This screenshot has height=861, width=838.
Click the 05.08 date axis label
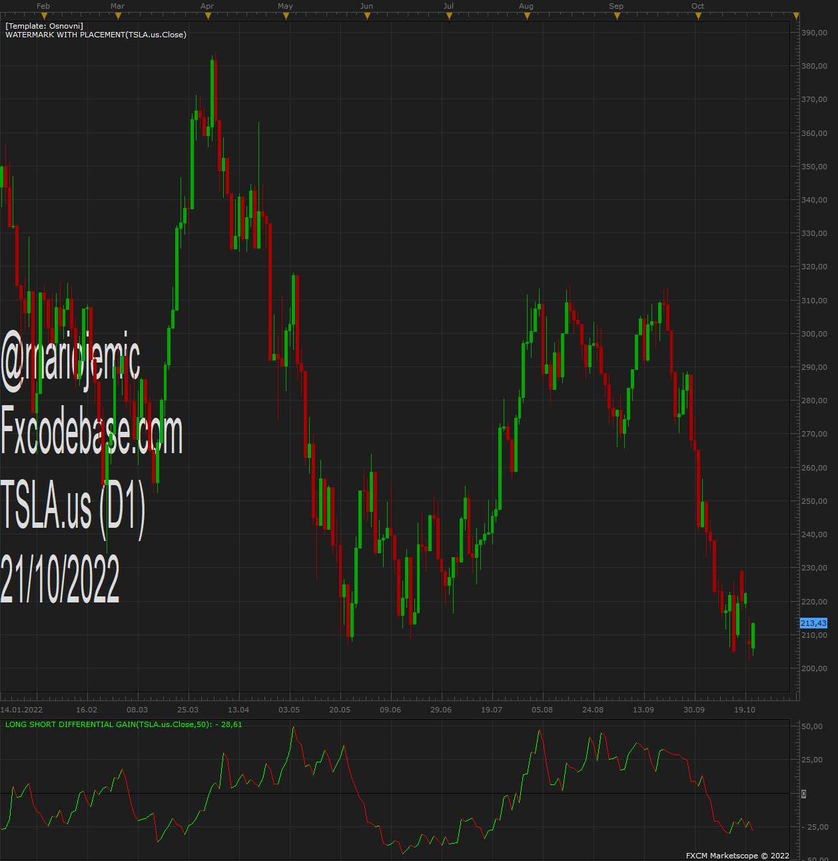click(x=542, y=710)
